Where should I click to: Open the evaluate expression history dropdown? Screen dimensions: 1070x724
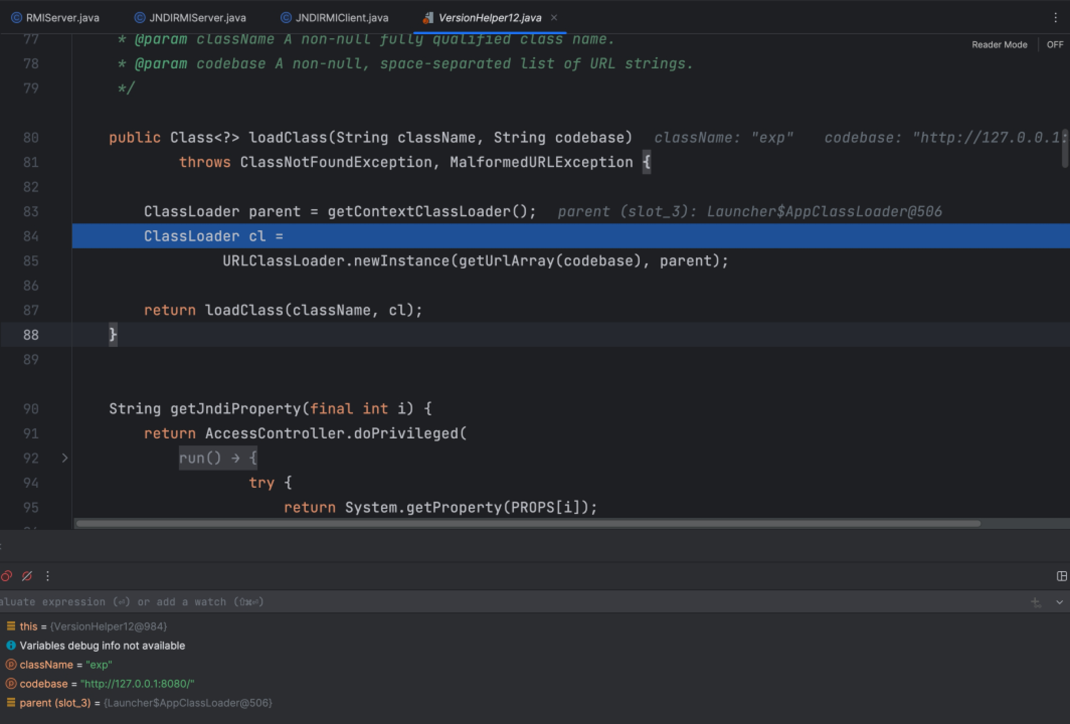pos(1059,602)
